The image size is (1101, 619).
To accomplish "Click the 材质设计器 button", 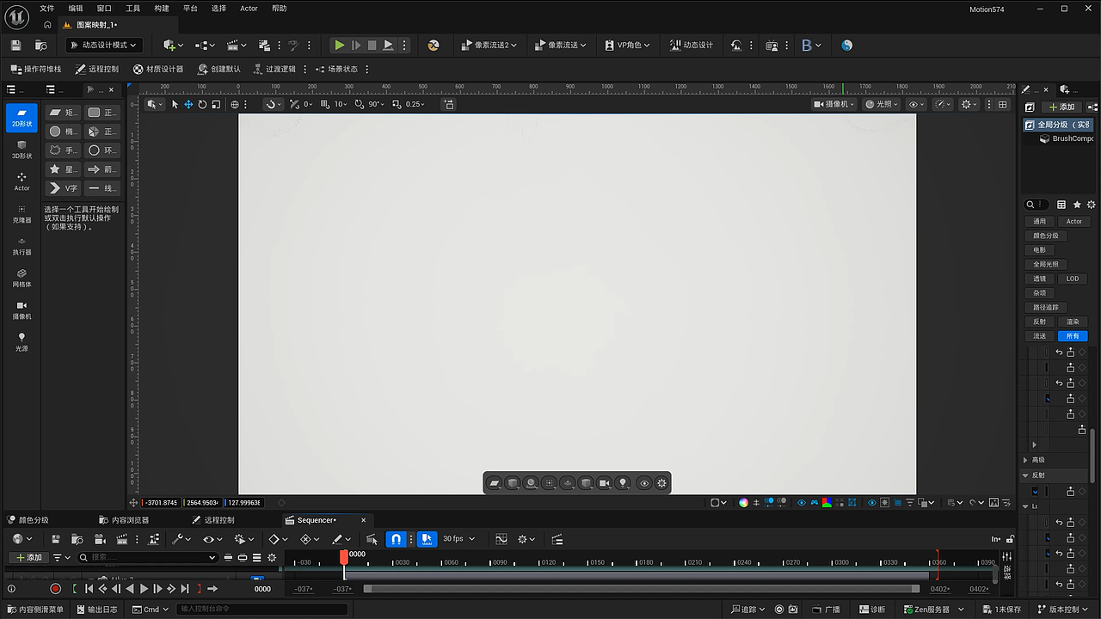I will (158, 69).
